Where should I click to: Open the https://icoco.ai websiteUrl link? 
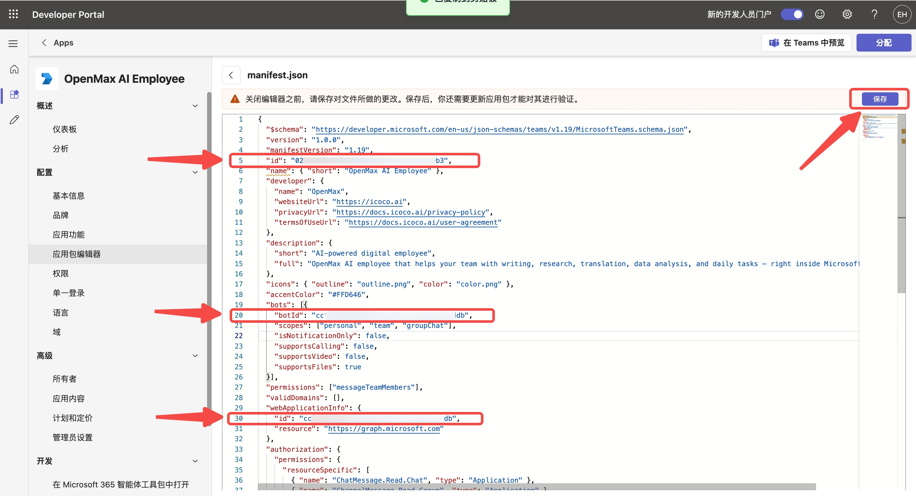(x=369, y=202)
